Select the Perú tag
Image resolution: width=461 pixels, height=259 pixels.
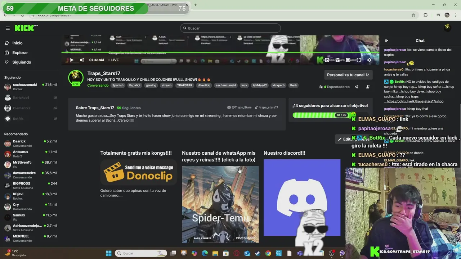[x=294, y=85]
